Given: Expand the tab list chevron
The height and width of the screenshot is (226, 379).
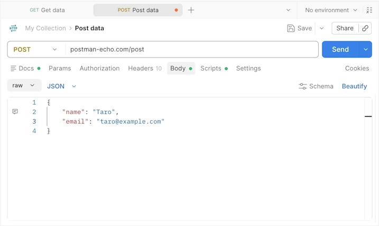Looking at the screenshot, I should (x=288, y=10).
